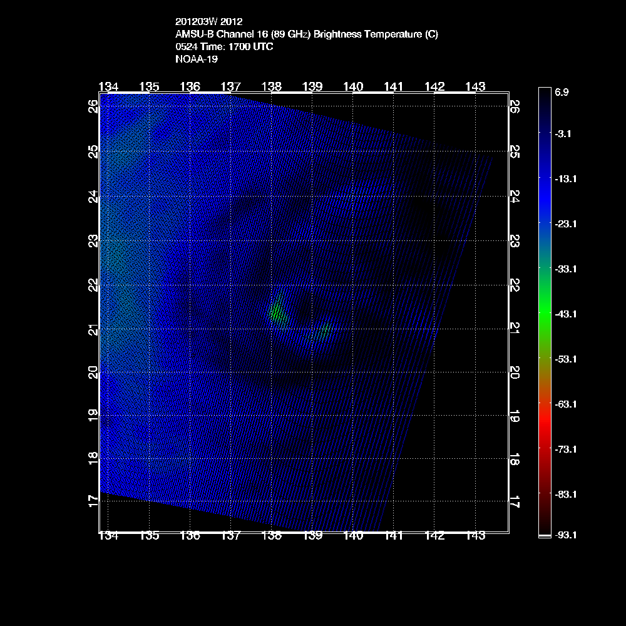This screenshot has height=626, width=626.
Task: Click top-axis longitude label '142'
Action: 434,86
